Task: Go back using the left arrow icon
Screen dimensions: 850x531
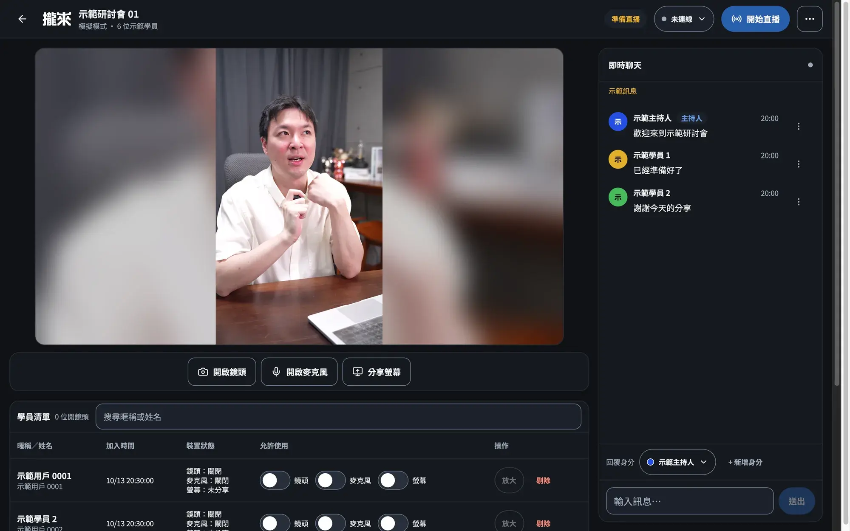Action: coord(23,19)
